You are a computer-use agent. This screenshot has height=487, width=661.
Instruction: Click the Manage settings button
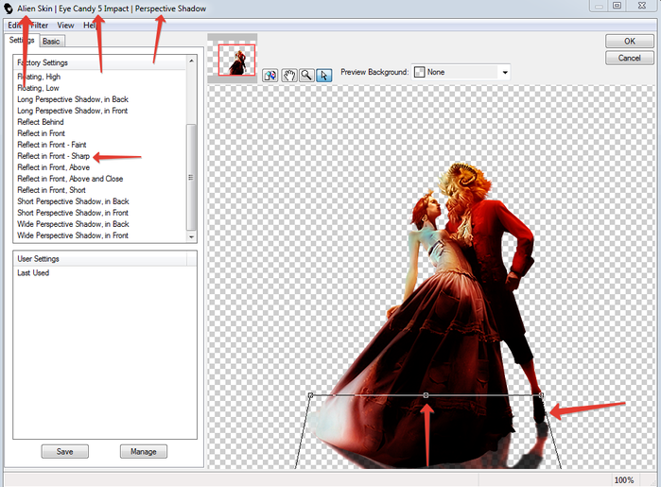144,452
